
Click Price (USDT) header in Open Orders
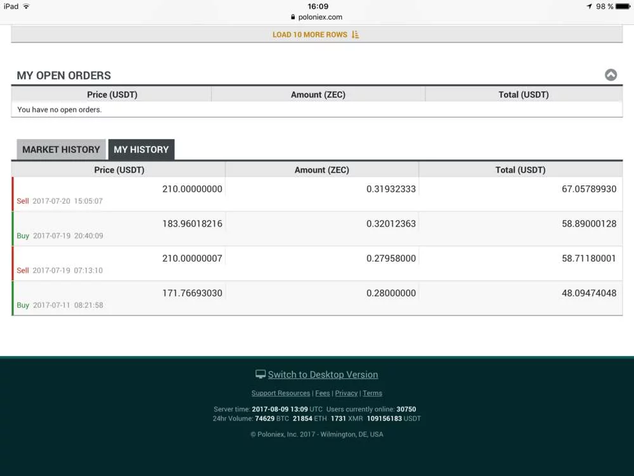point(112,95)
